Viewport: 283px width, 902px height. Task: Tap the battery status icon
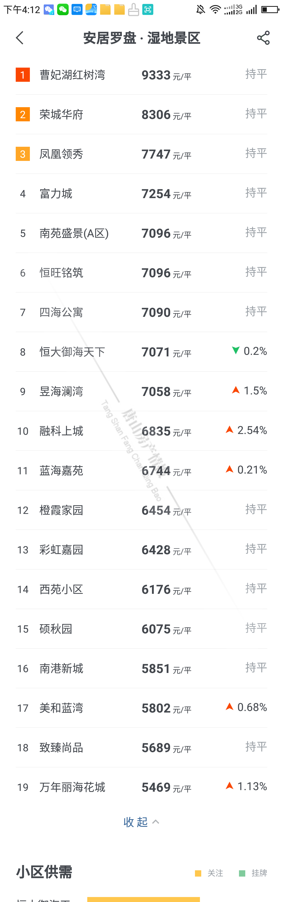pos(270,9)
